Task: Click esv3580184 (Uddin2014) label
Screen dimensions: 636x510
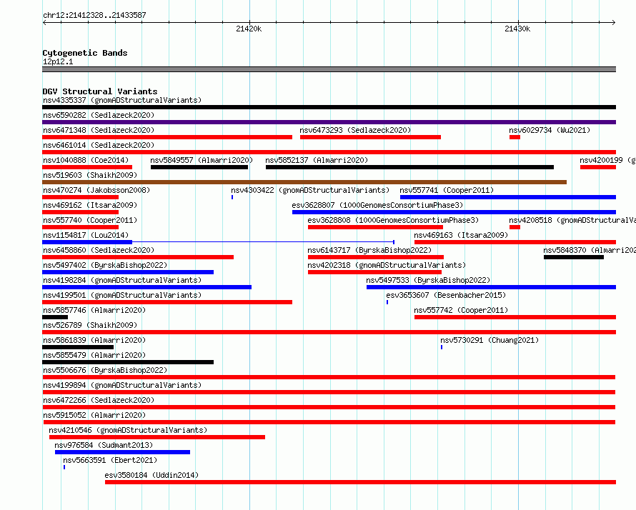Action: (x=151, y=475)
